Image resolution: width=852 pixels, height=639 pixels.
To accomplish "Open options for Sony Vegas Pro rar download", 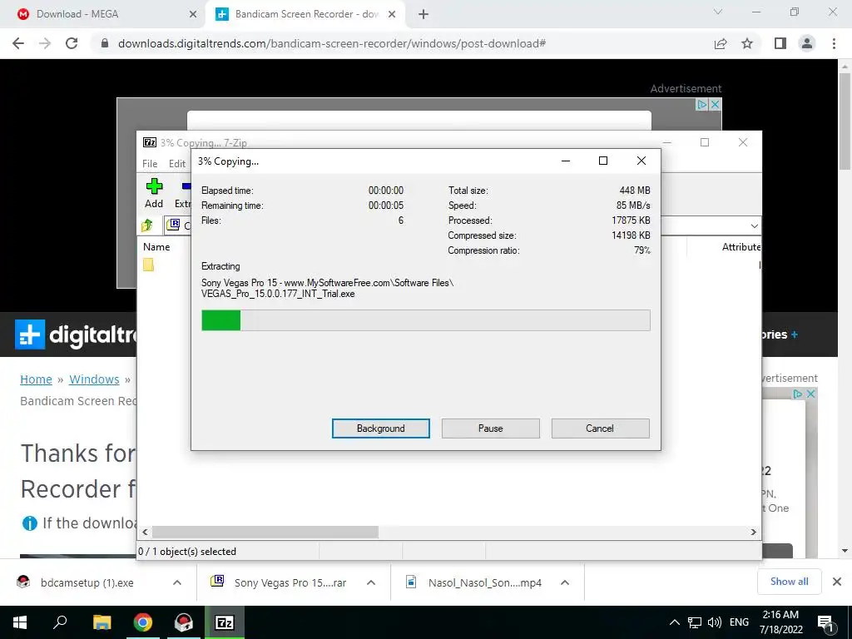I will 371,582.
